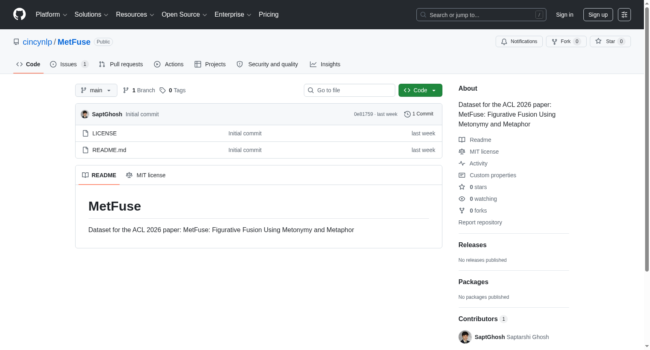Open the 0 Tags link
The image size is (650, 350).
(173, 90)
